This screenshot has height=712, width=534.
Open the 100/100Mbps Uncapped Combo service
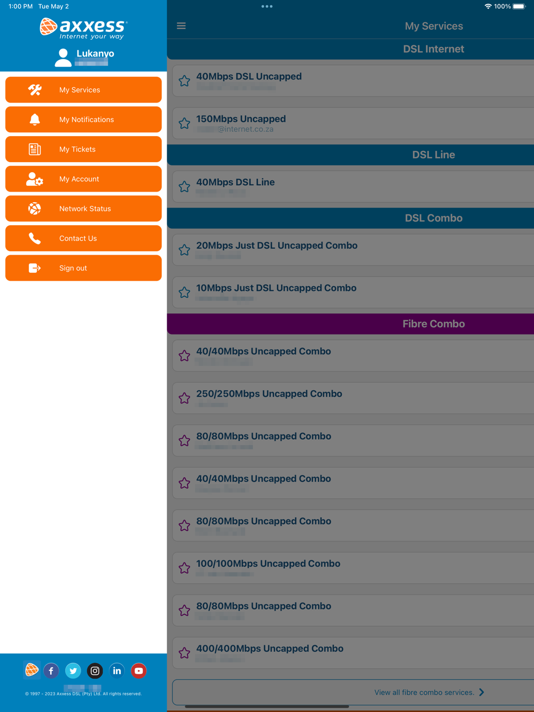tap(353, 568)
